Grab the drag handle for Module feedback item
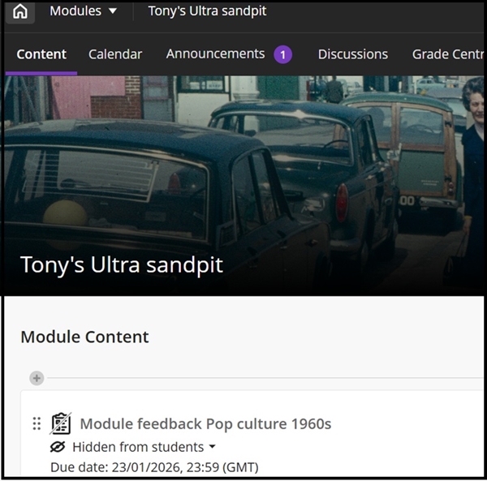The image size is (487, 481). (x=37, y=424)
